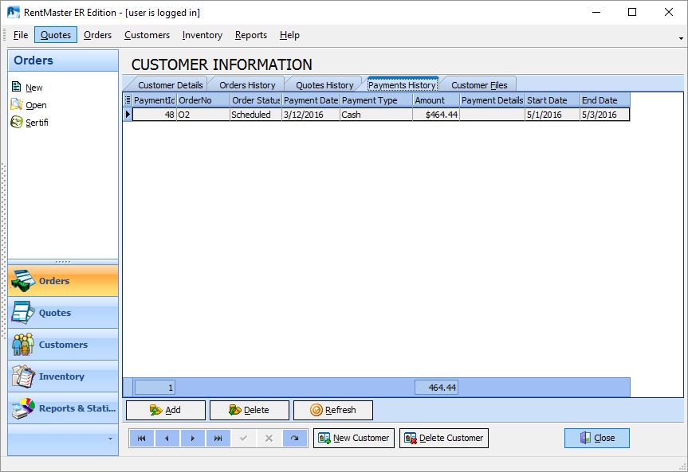Switch to the Orders History tab
Viewport: 688px width, 472px height.
247,85
